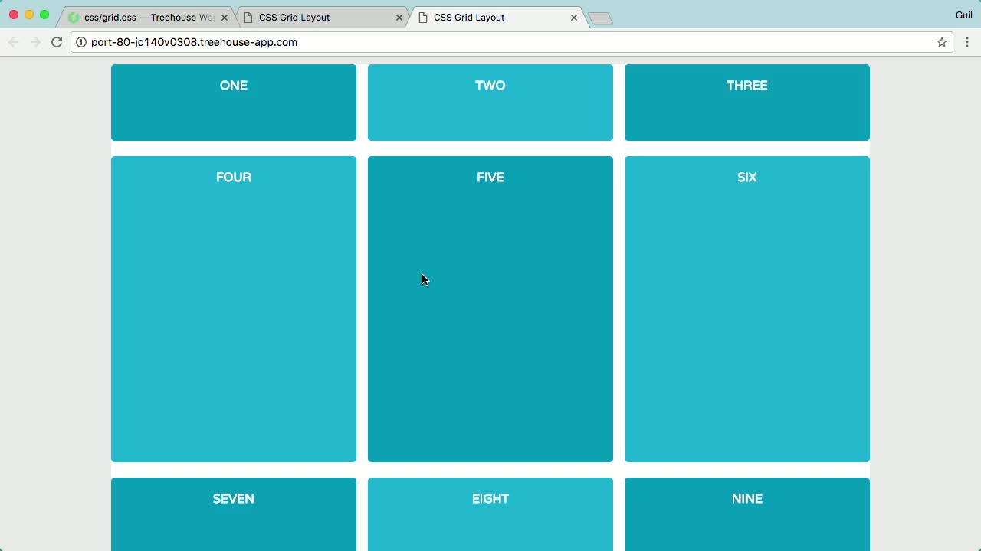Click the grid item labeled ONE
The width and height of the screenshot is (981, 551).
point(234,103)
